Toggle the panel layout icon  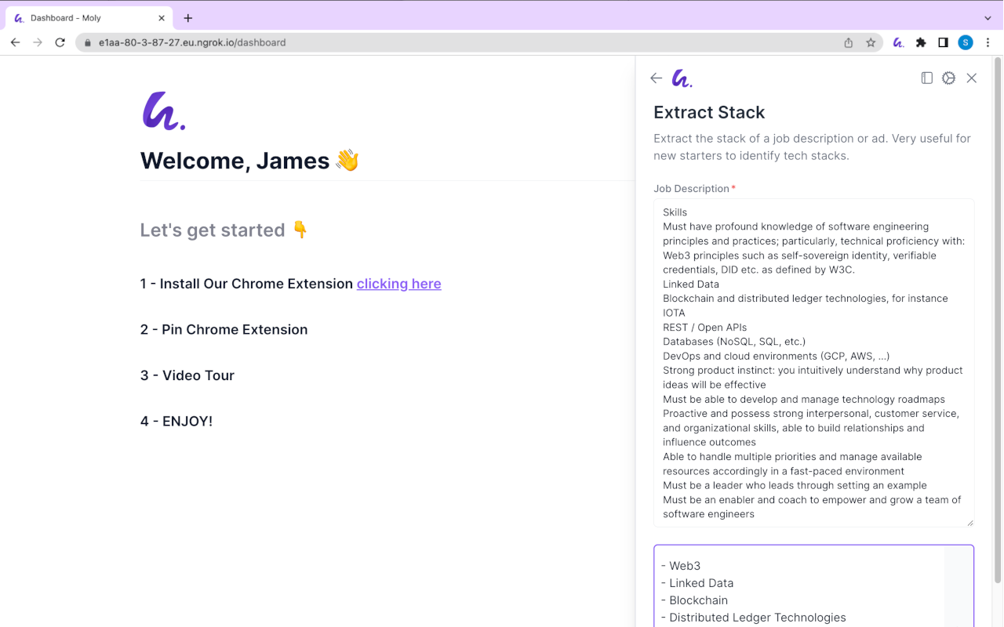click(x=927, y=78)
